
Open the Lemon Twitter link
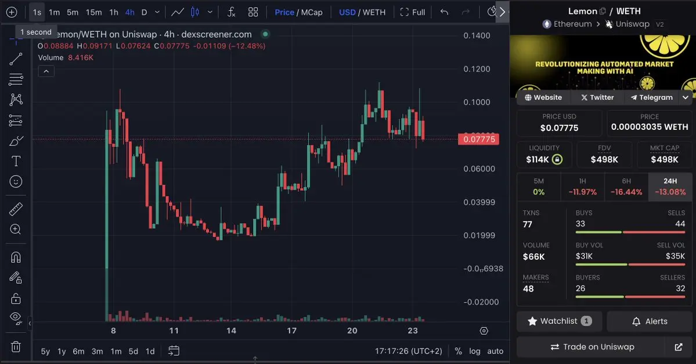coord(597,97)
